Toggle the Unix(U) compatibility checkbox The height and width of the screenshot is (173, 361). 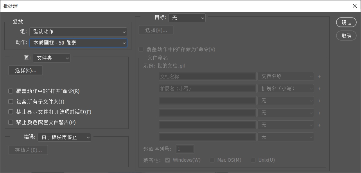tap(253, 160)
